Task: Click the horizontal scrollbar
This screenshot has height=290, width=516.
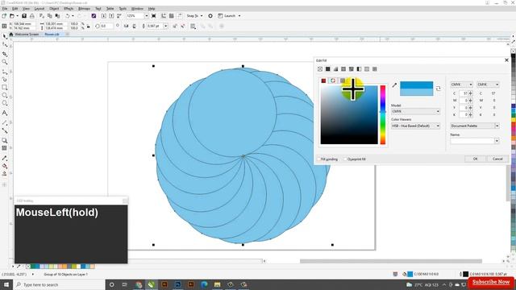Action: 390,261
